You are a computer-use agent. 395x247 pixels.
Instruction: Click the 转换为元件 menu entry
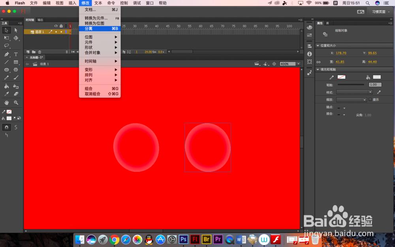tap(96, 18)
